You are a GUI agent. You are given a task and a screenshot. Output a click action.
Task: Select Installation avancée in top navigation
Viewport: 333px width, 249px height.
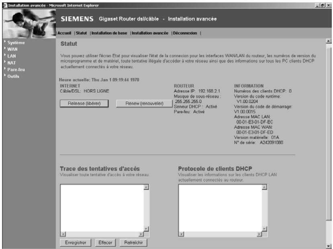[x=150, y=33]
